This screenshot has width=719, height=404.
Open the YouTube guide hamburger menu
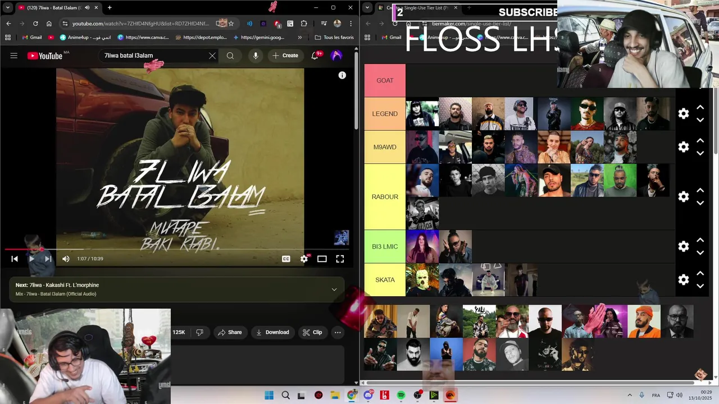tap(14, 56)
